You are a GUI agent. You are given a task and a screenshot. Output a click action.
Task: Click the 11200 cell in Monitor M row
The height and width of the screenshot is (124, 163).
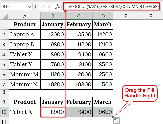click(53, 75)
